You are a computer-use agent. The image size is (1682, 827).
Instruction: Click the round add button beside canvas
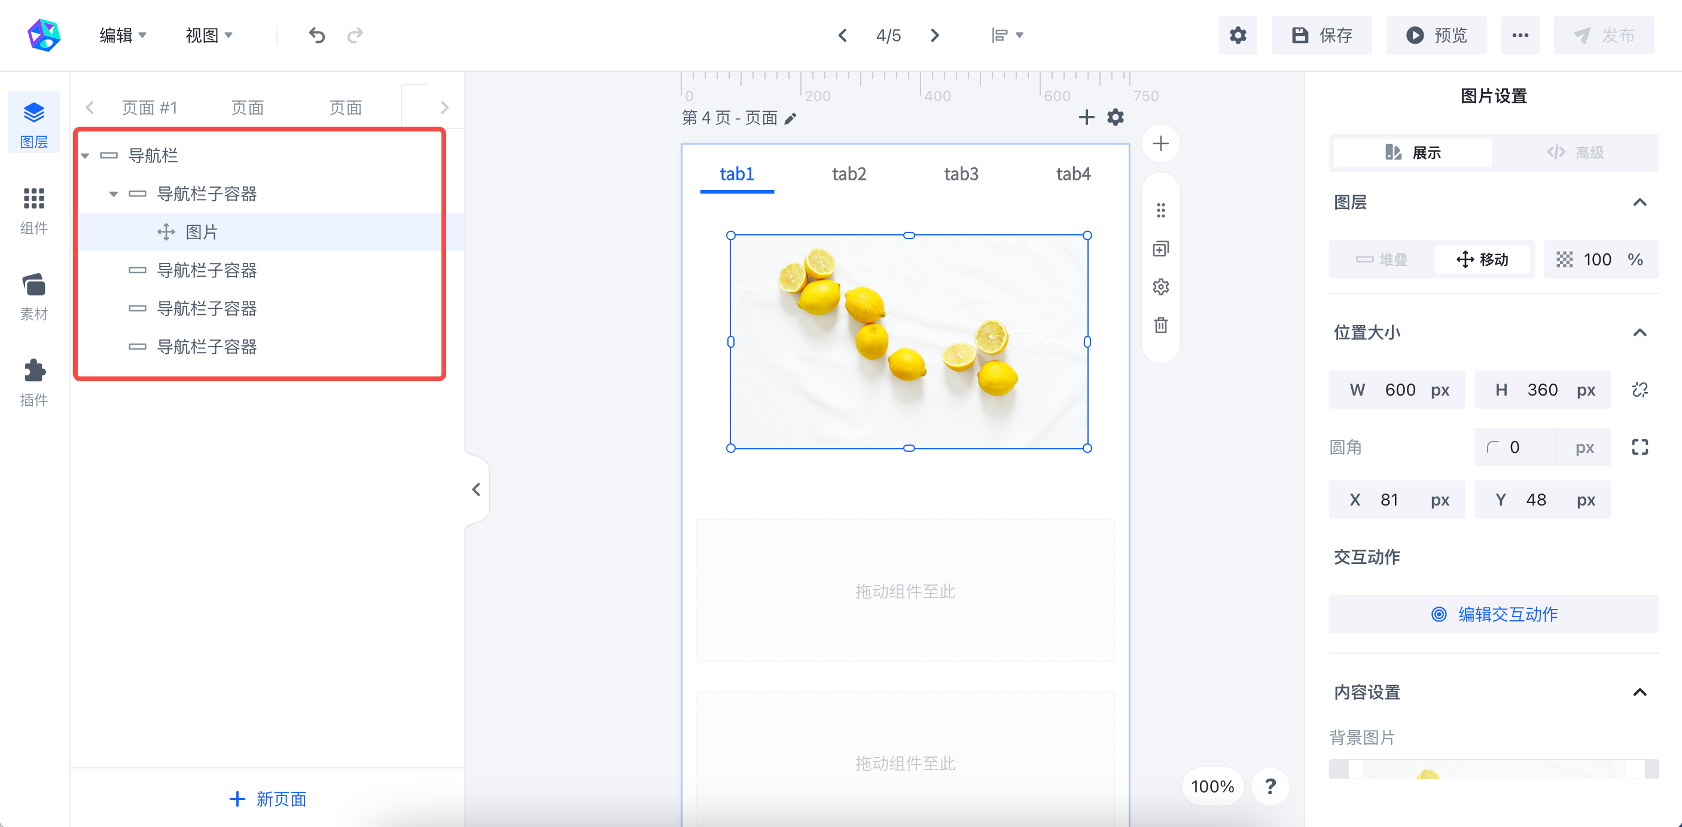(x=1160, y=143)
